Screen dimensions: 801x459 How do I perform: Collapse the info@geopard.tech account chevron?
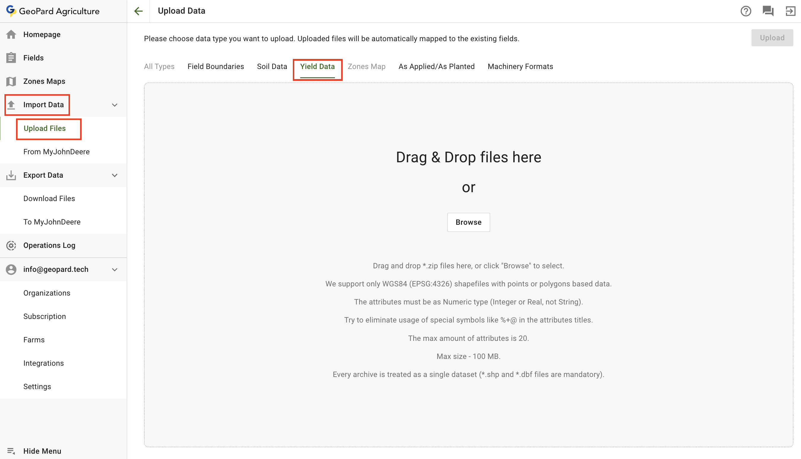pos(115,269)
